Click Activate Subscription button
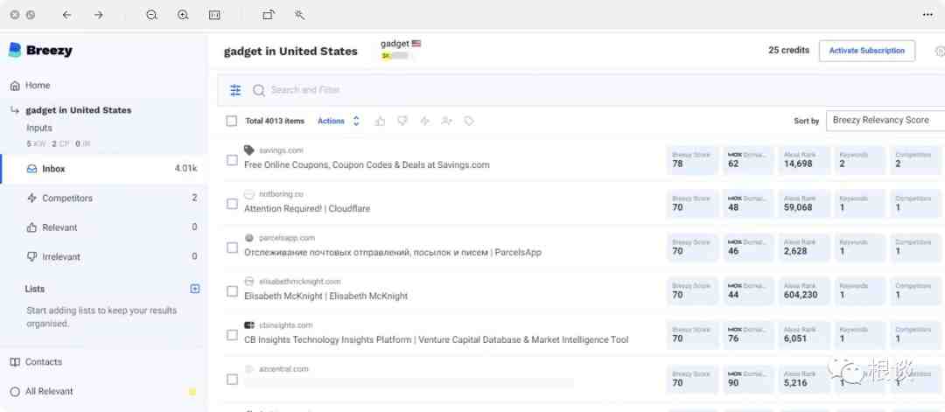 point(866,51)
